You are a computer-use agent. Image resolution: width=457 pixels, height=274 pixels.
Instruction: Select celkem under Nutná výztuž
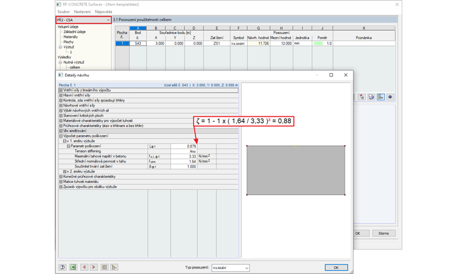pyautogui.click(x=75, y=67)
